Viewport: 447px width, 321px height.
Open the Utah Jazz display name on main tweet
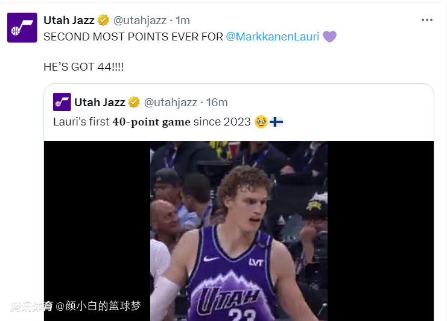click(69, 20)
